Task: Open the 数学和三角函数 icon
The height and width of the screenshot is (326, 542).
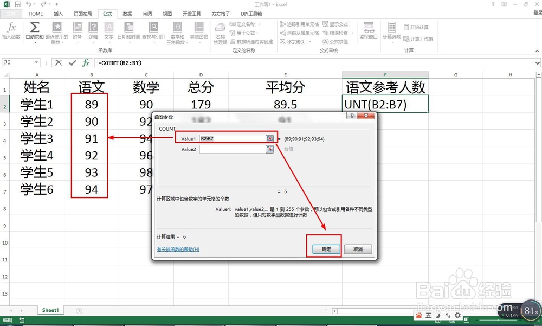Action: tap(177, 27)
